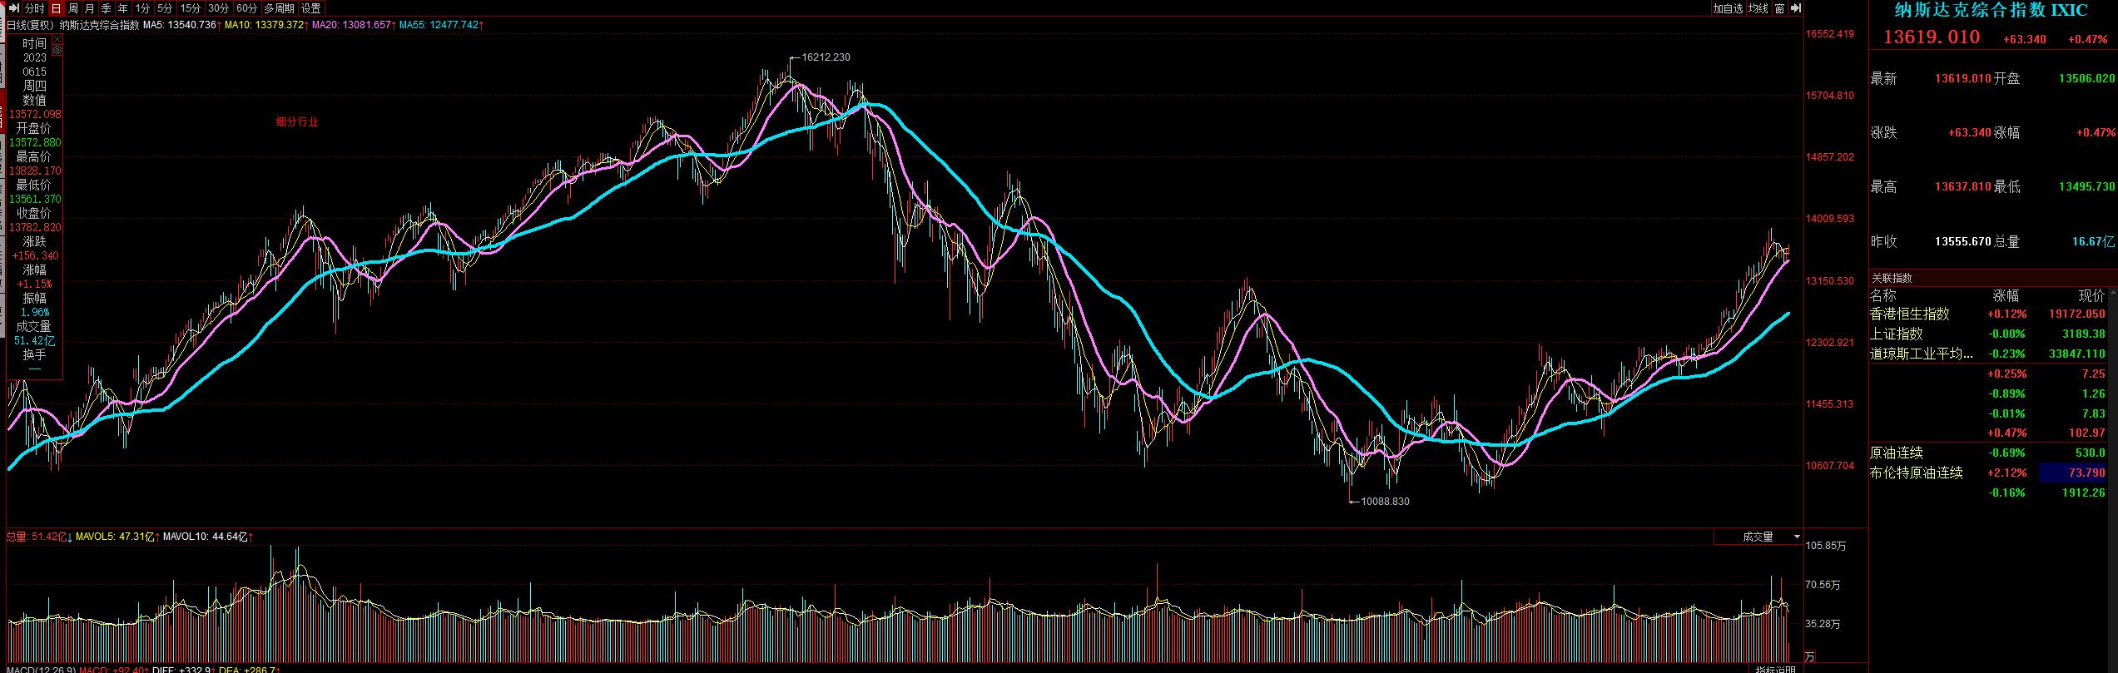2118x673 pixels.
Task: Click the 收盘价 value 13782.820 in panel
Action: pos(35,228)
